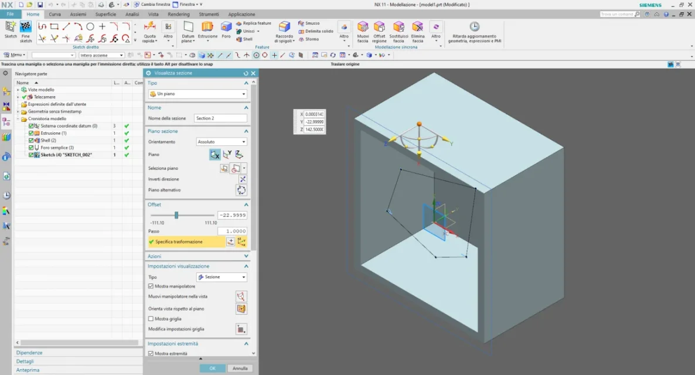Click the Elimina faccia tool
The image size is (695, 375).
pyautogui.click(x=417, y=27)
